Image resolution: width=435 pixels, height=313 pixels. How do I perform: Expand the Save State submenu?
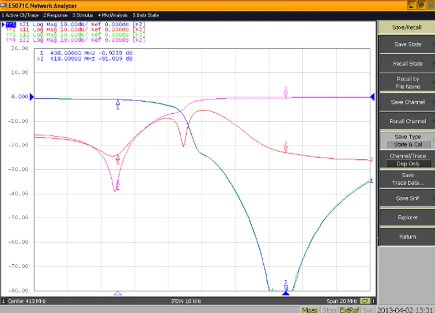coord(407,44)
